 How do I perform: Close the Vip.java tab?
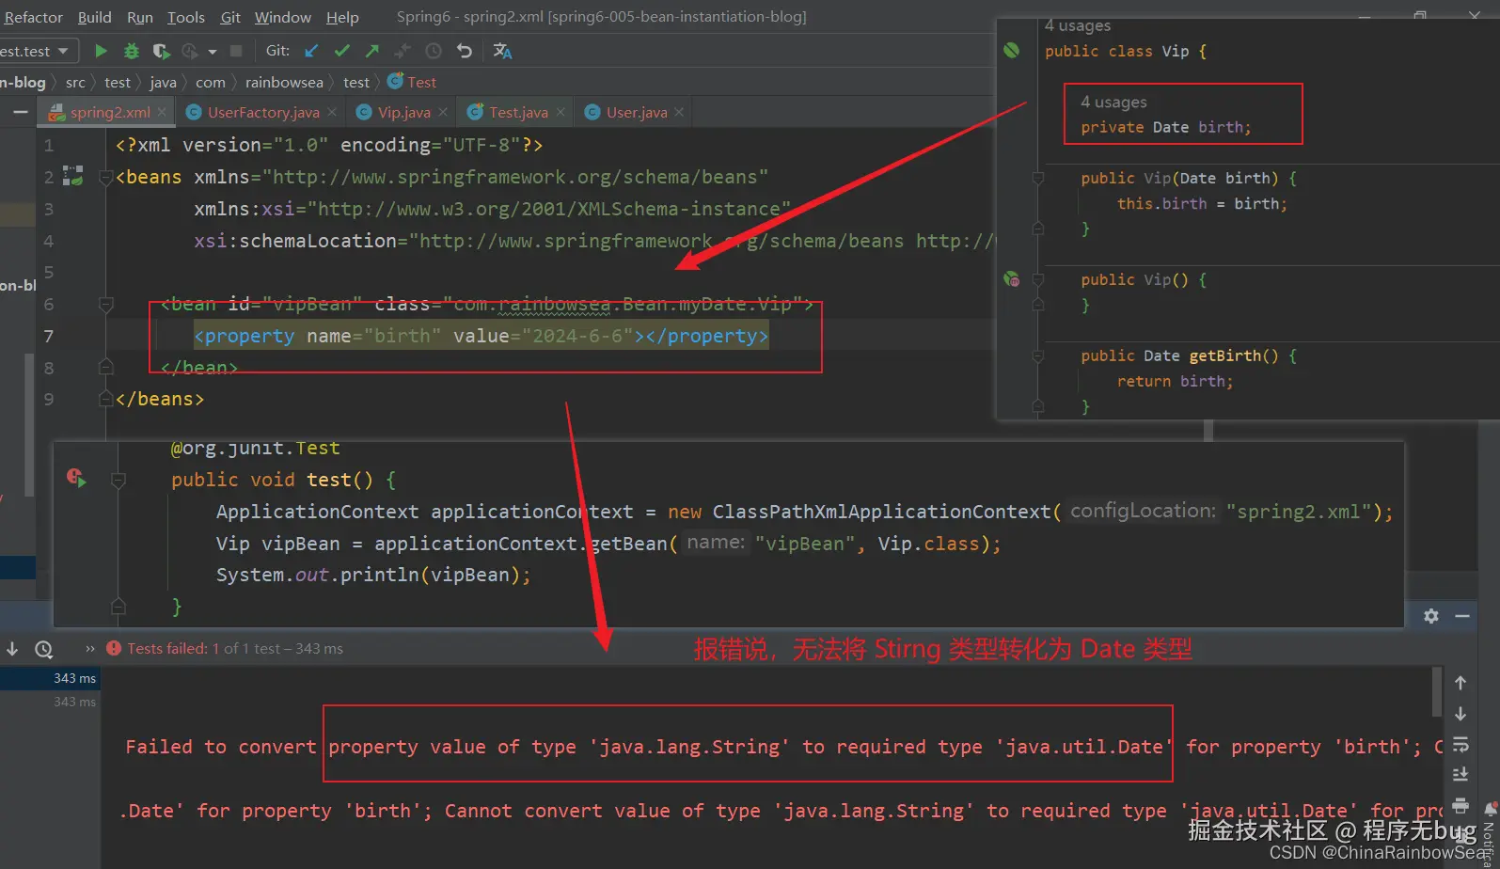443,112
